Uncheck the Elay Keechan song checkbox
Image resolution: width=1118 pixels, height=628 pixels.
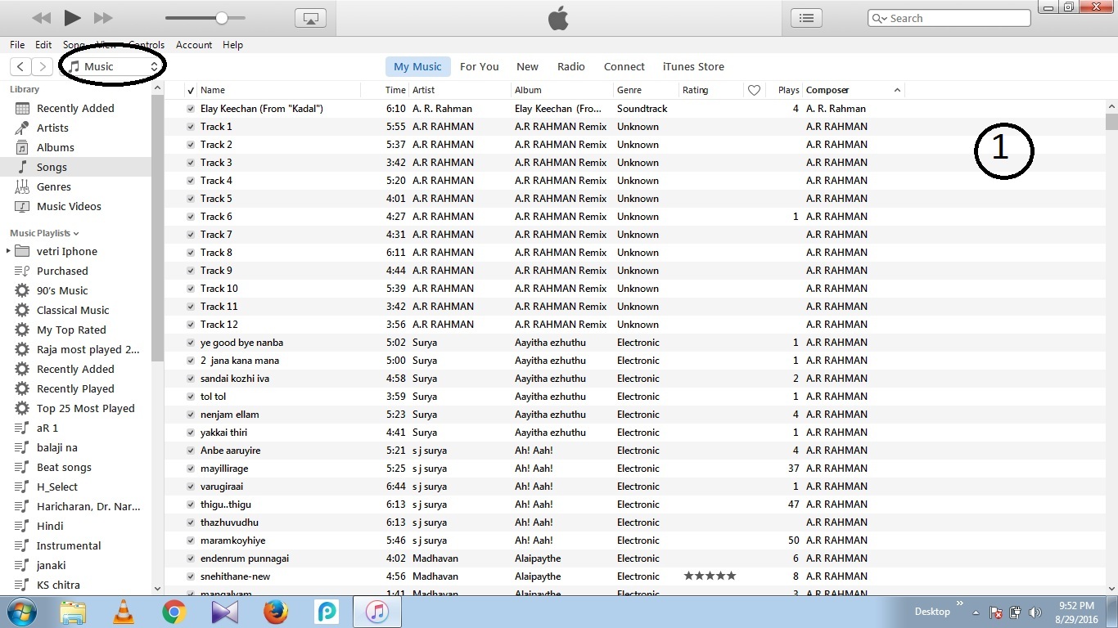click(191, 109)
